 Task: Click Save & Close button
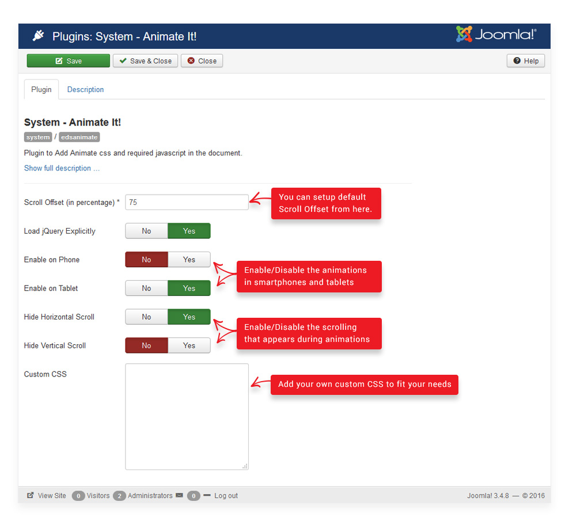(145, 61)
